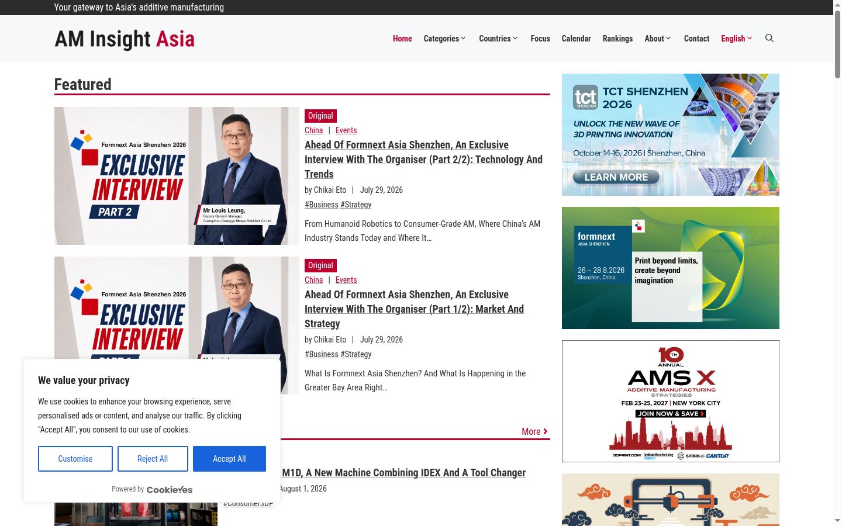Open the Formnext Asia Shenzhen banner ad

pyautogui.click(x=671, y=268)
